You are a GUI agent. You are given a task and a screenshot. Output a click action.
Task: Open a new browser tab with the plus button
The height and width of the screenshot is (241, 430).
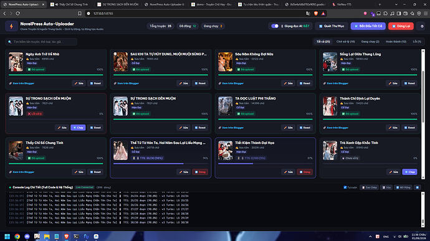click(380, 4)
